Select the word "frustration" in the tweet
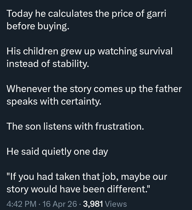192x210 pixels. [x=119, y=126]
